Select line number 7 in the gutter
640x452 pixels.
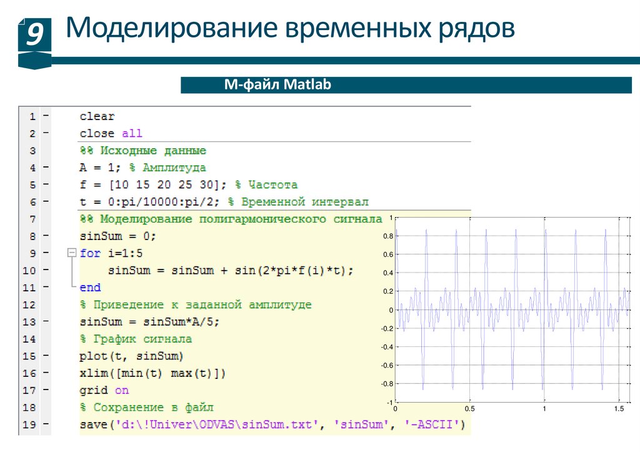[32, 219]
